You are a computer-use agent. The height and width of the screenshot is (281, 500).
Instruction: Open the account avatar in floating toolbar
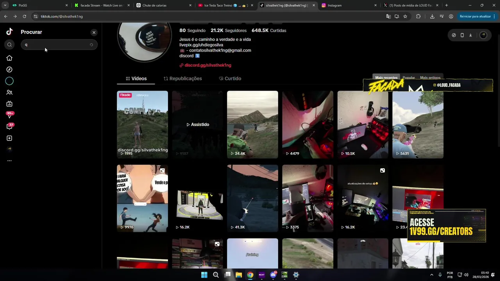tap(483, 35)
